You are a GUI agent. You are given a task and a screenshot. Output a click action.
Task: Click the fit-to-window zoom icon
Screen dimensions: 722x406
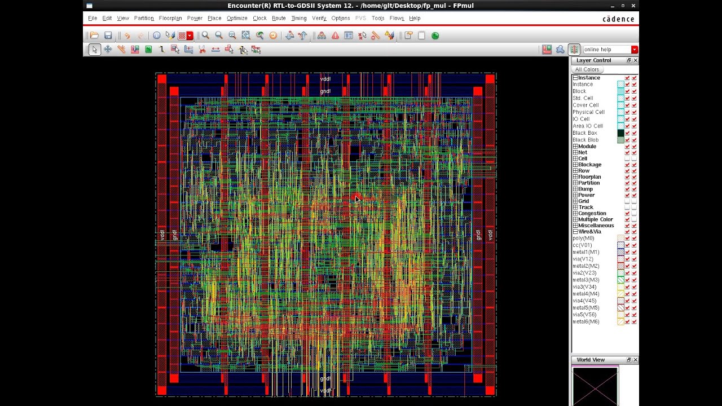(x=246, y=36)
